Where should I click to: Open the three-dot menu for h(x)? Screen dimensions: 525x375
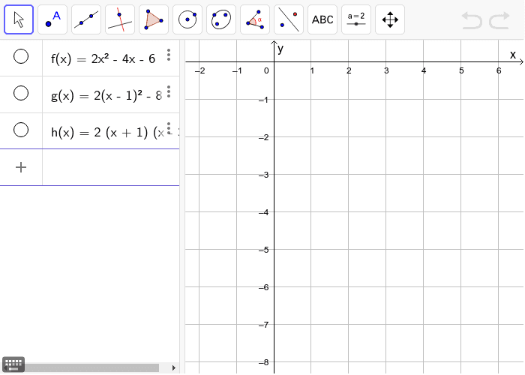tap(169, 128)
